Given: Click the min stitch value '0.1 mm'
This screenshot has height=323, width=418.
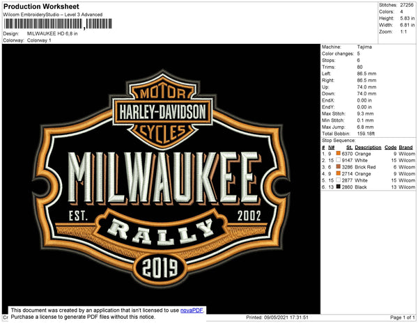Looking at the screenshot, I should pos(366,120).
